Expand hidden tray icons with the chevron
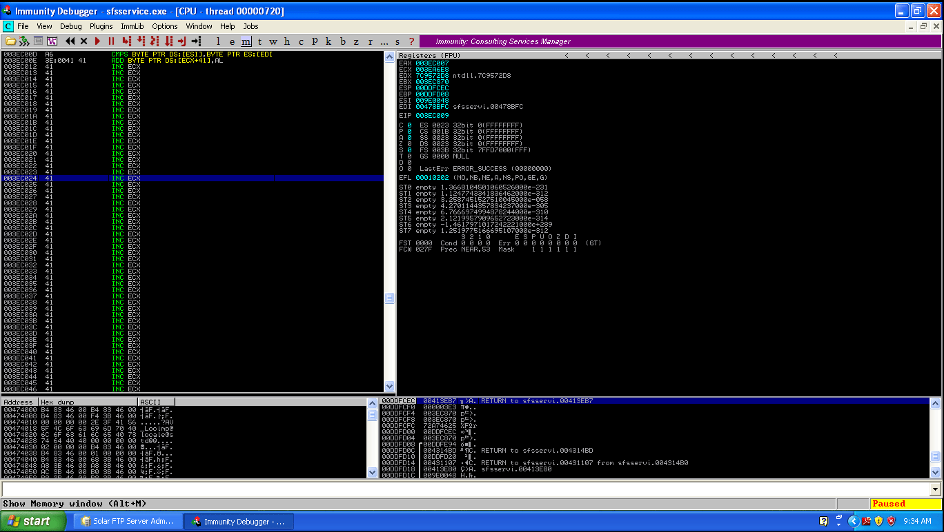The width and height of the screenshot is (944, 532). point(853,522)
